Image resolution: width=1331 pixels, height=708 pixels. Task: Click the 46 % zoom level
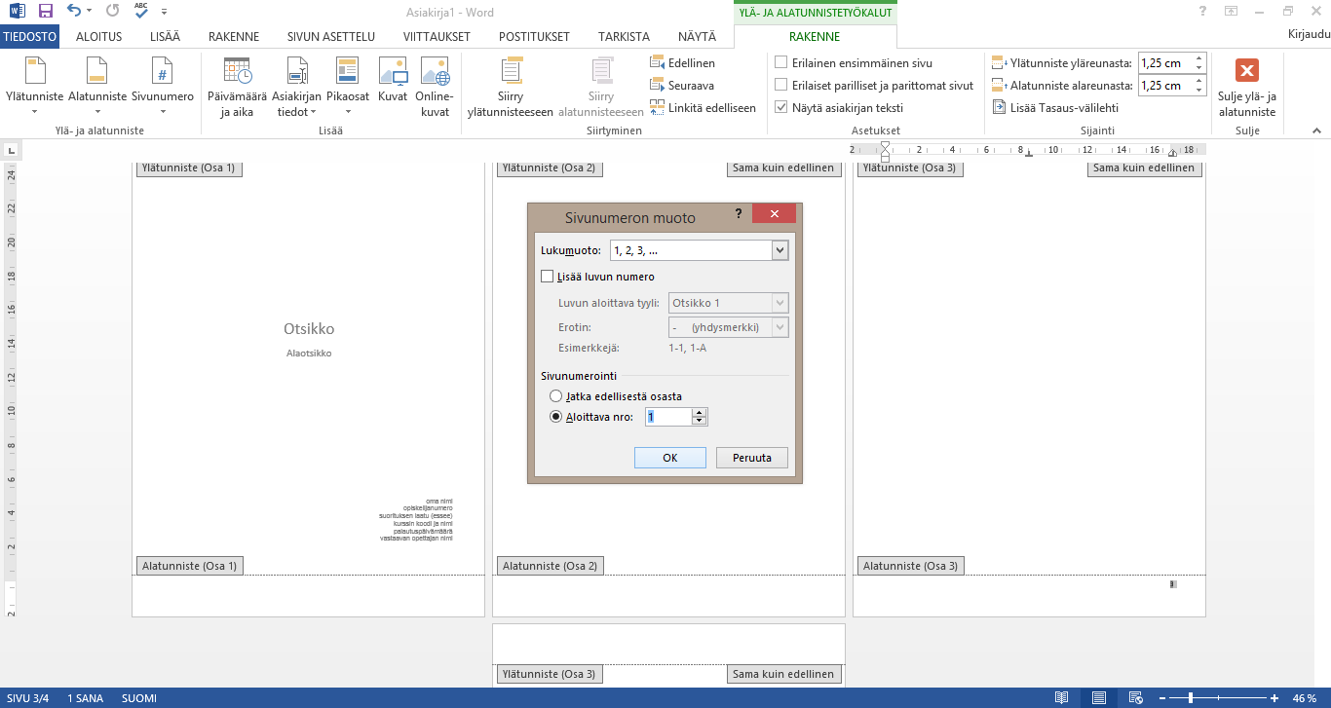(x=1305, y=698)
